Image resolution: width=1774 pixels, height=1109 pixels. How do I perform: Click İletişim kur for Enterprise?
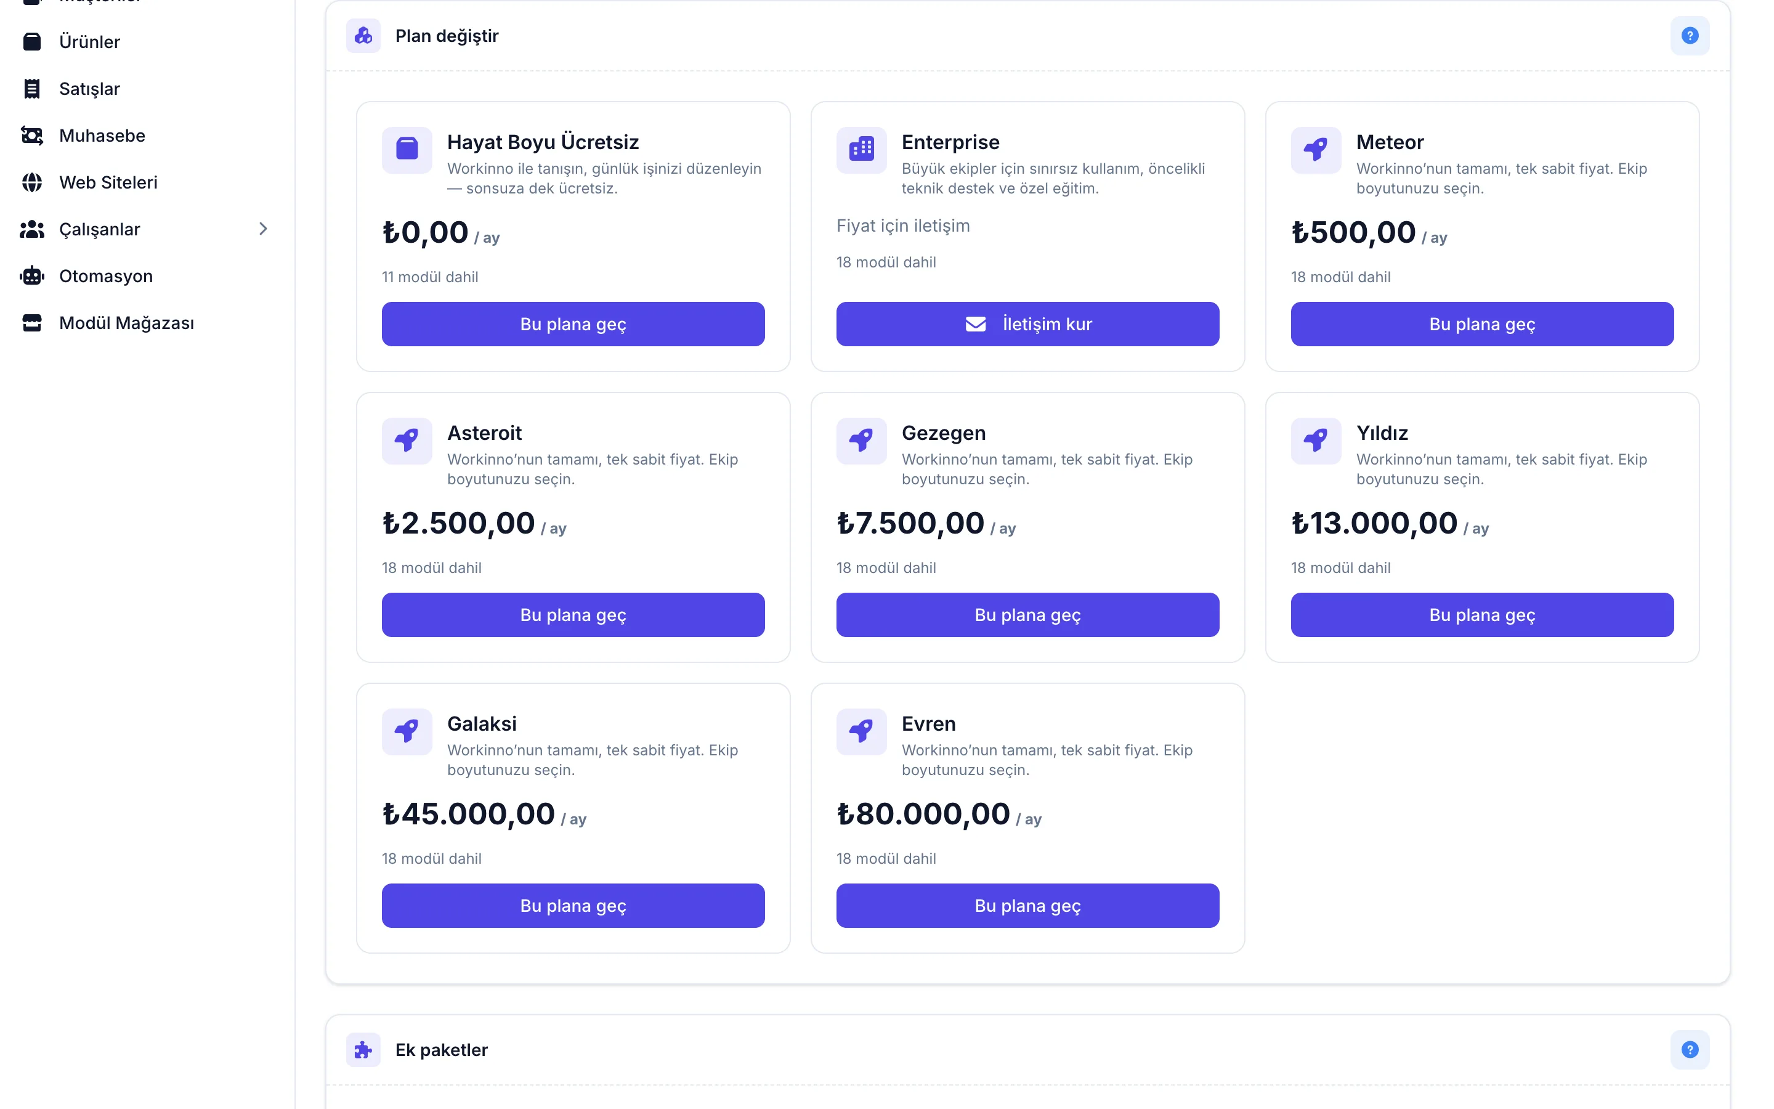1027,324
